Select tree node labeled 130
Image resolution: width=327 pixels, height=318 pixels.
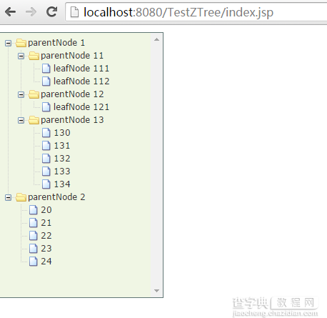[62, 133]
